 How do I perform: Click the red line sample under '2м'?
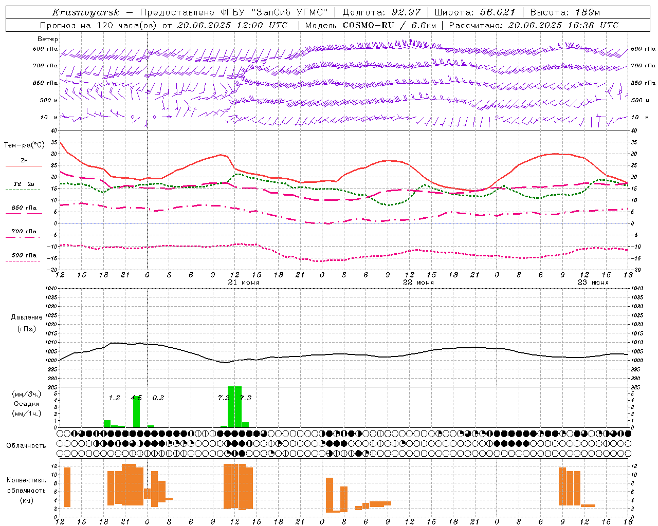tap(24, 166)
